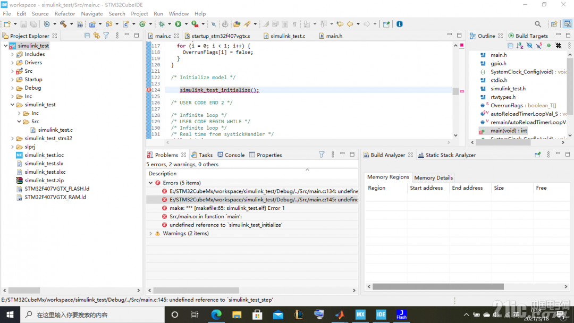Click Project Explorer filter funnel icon
574x323 pixels.
[x=106, y=36]
